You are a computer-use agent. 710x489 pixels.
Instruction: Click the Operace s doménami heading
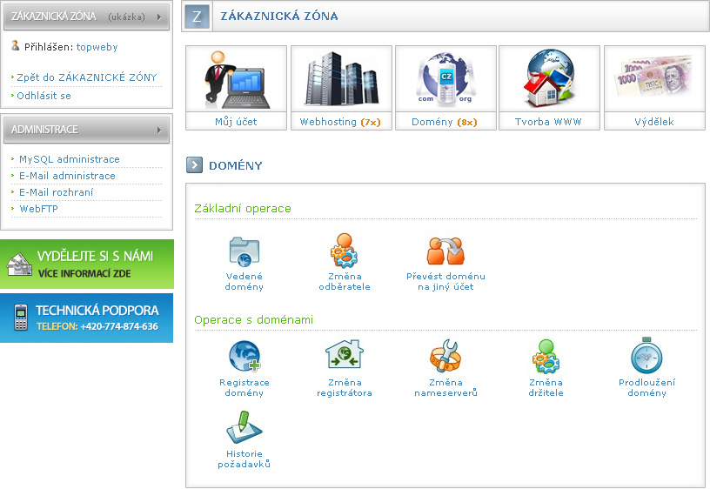click(253, 319)
